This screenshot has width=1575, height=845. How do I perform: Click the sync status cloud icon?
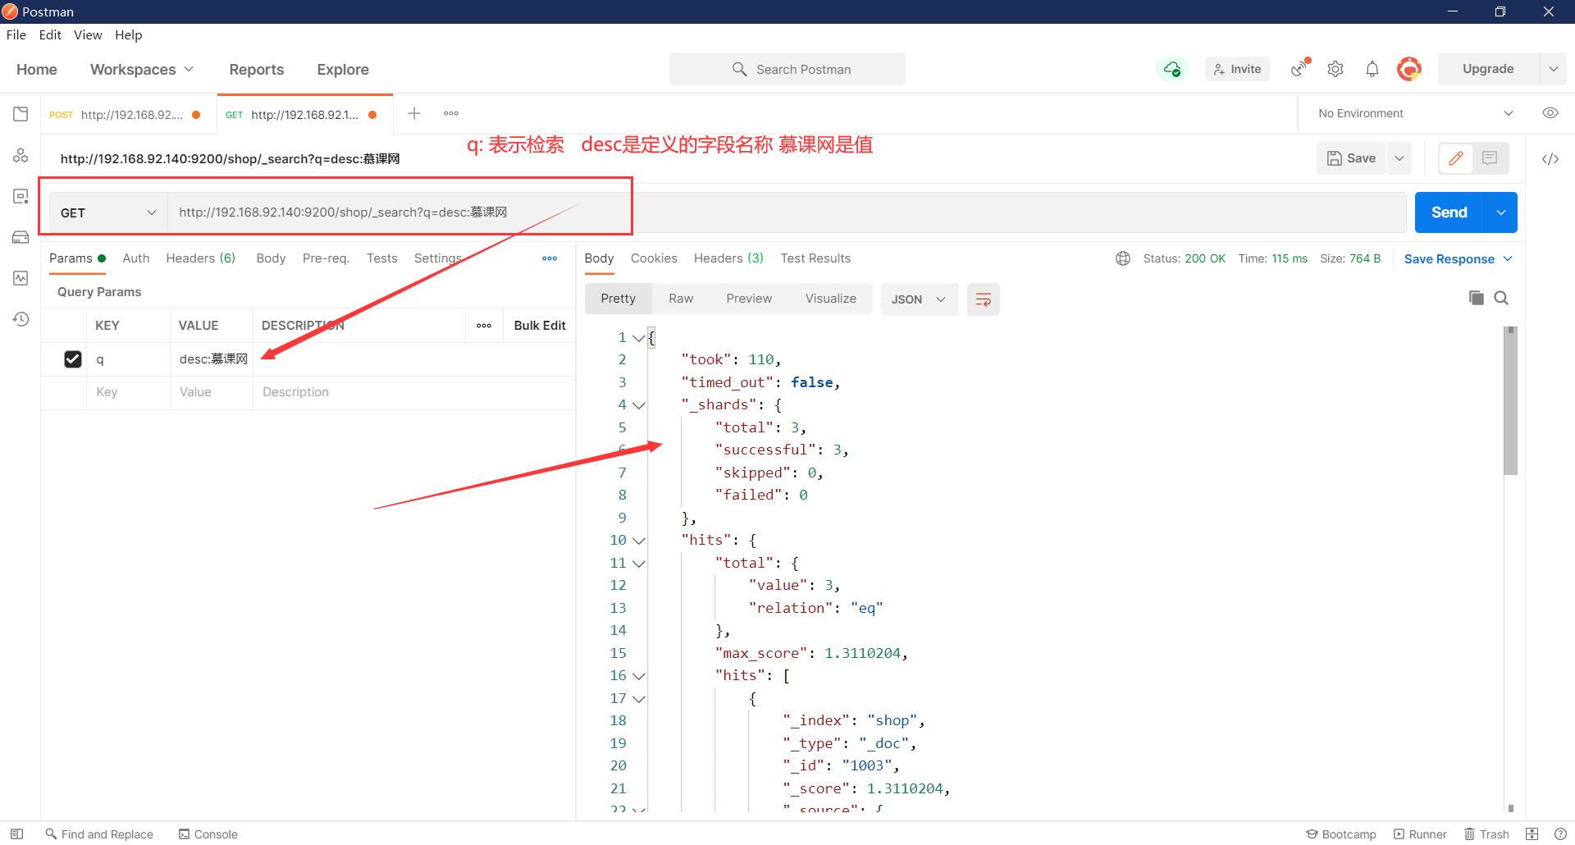point(1172,69)
